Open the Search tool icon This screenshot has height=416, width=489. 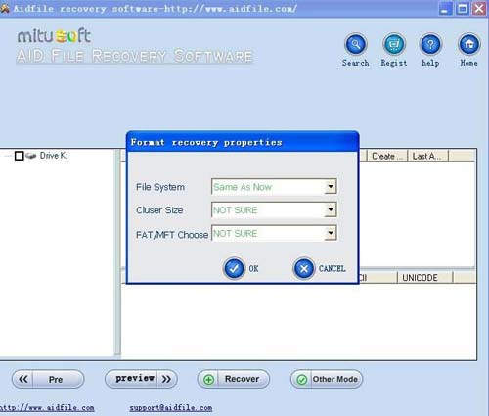tap(356, 44)
